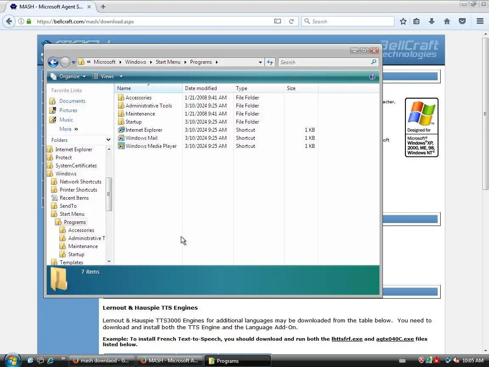
Task: Click the Pocket icon in Firefox
Action: (x=462, y=22)
